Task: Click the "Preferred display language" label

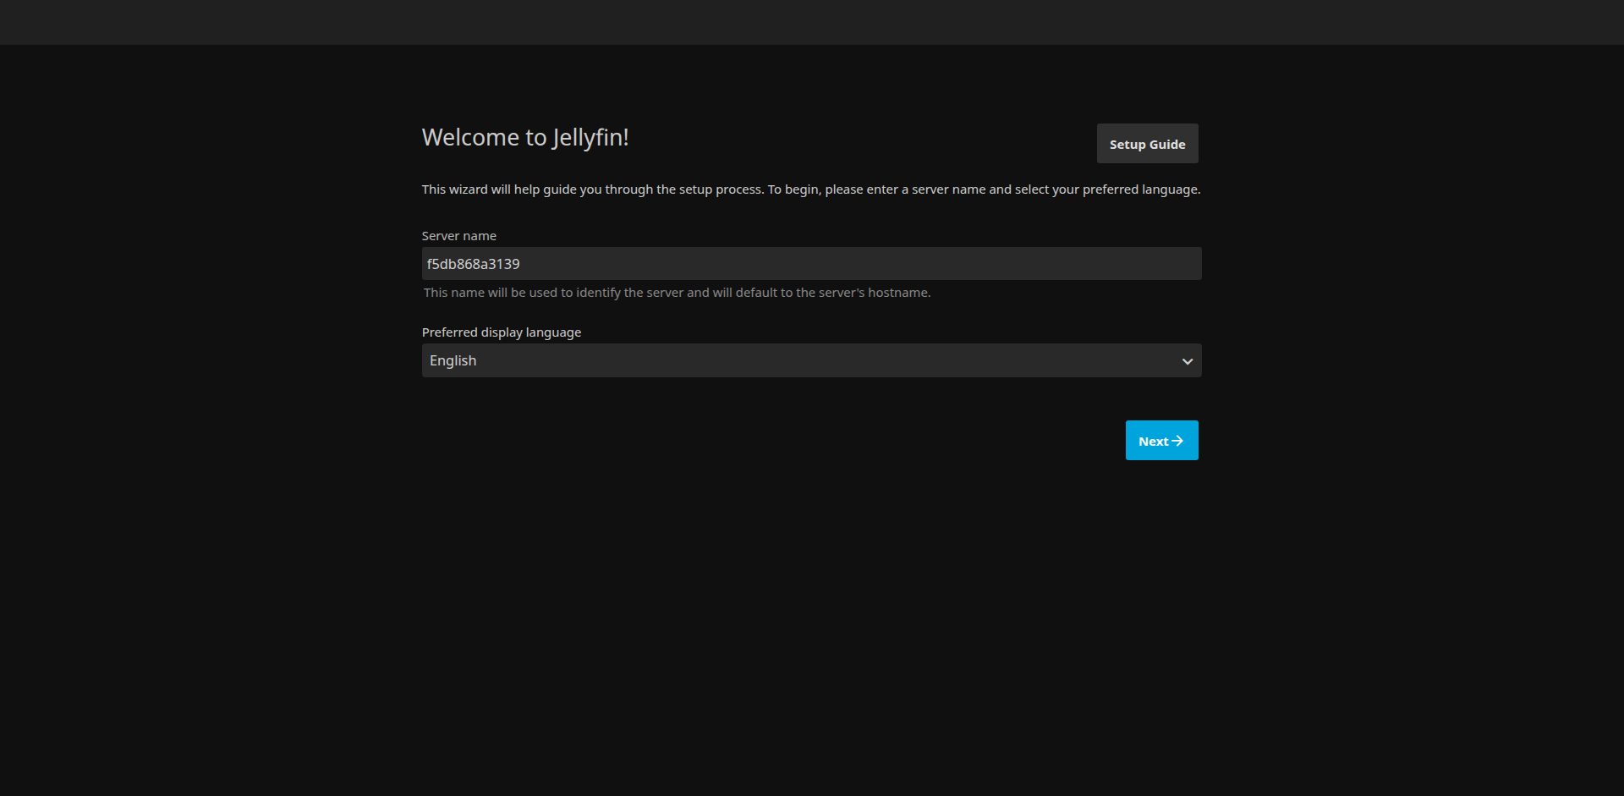Action: point(502,332)
